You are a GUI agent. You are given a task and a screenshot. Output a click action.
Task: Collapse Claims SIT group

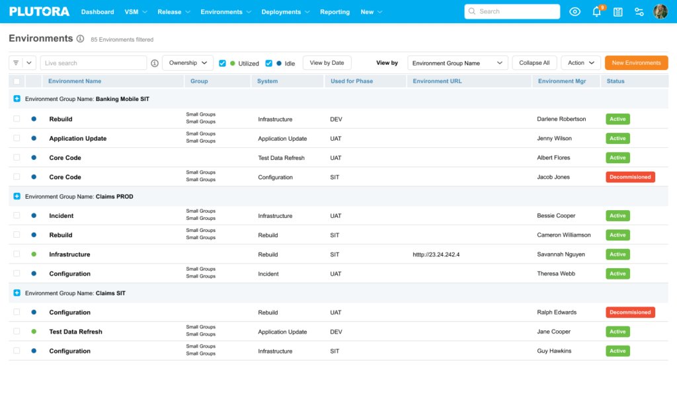[x=17, y=293]
